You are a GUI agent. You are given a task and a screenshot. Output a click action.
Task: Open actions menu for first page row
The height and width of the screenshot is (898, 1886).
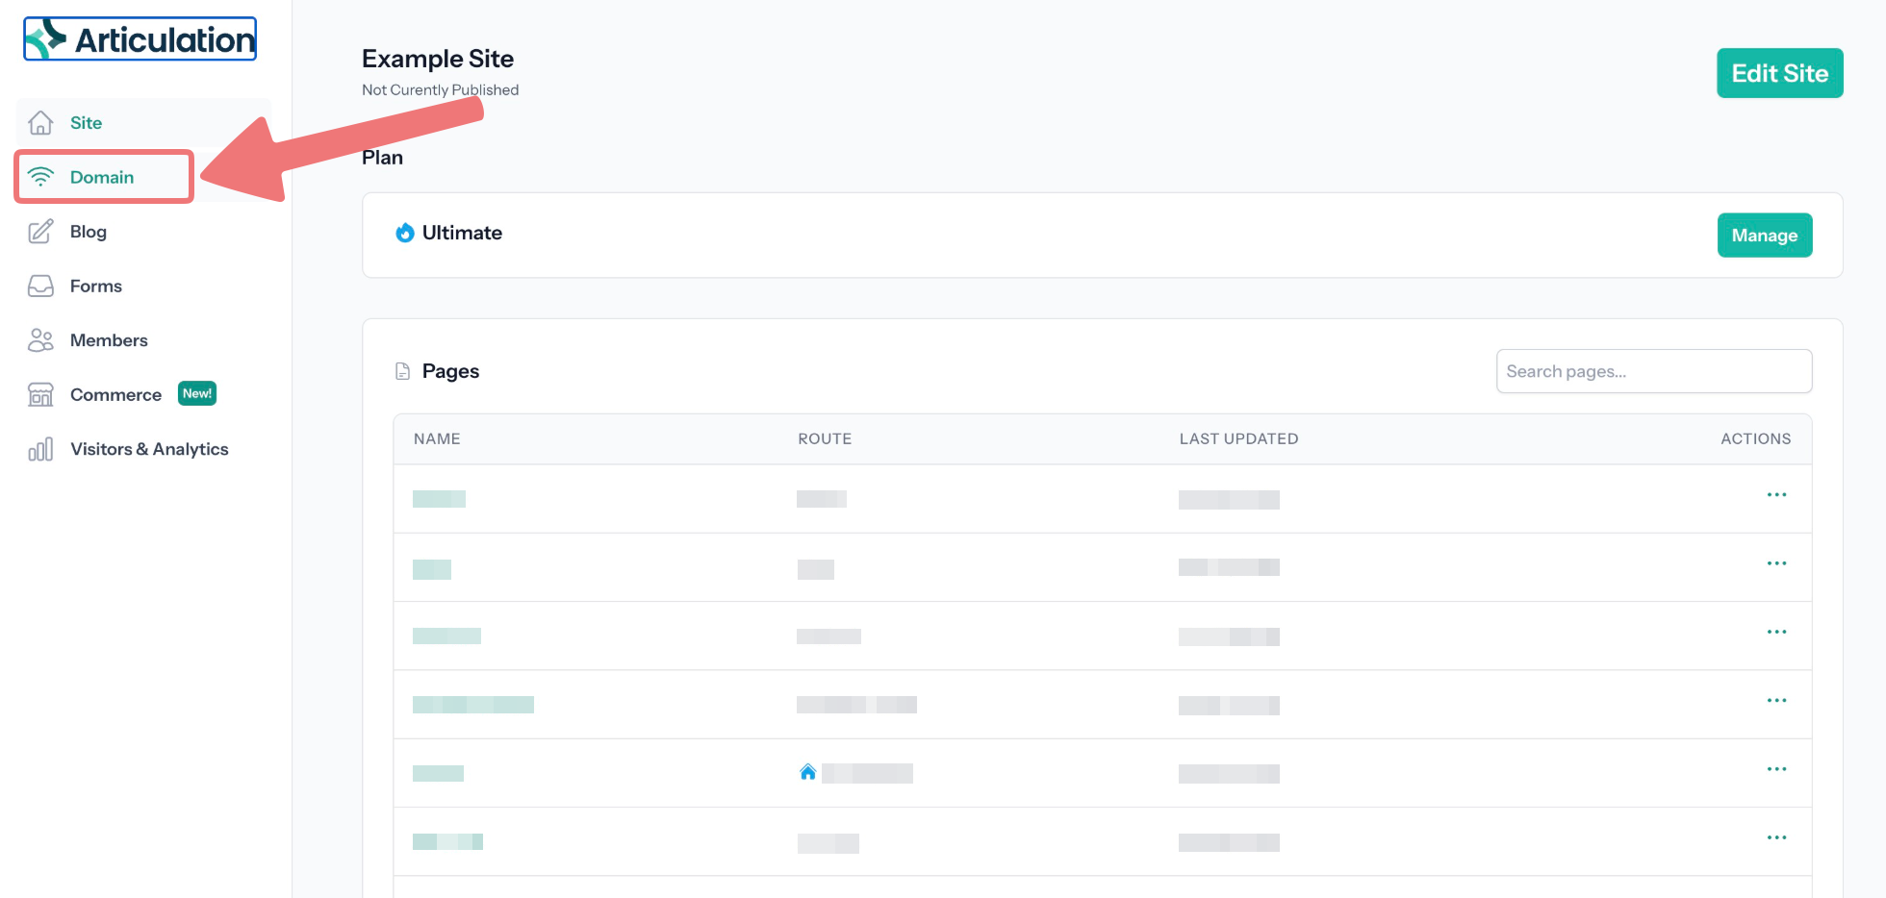coord(1776,495)
